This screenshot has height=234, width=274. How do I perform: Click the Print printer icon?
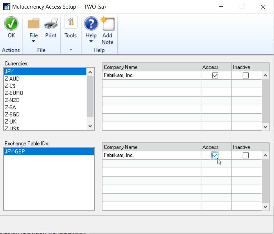tap(51, 24)
